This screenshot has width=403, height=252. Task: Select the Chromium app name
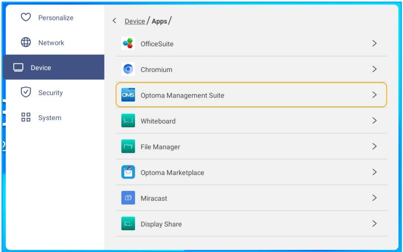tap(157, 70)
